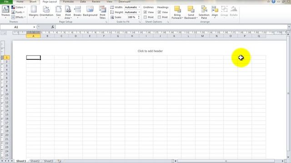Click the Bring Forward button
The width and height of the screenshot is (291, 163).
tap(177, 12)
